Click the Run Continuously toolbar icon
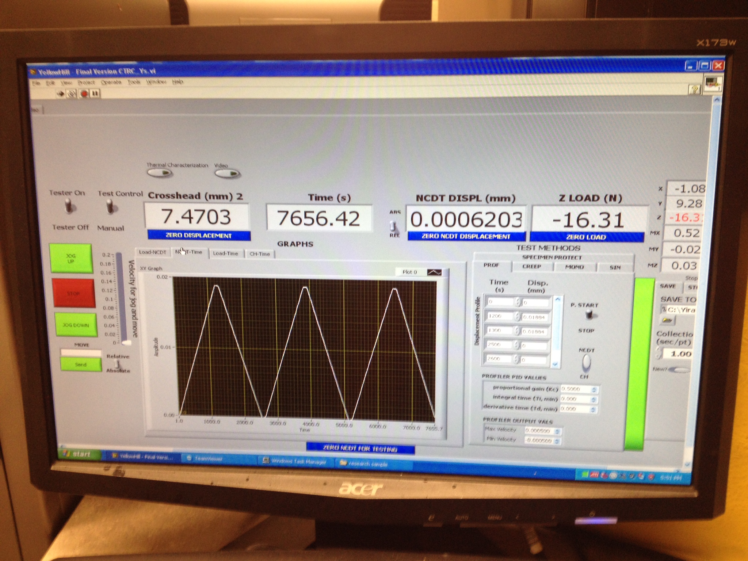 (72, 94)
